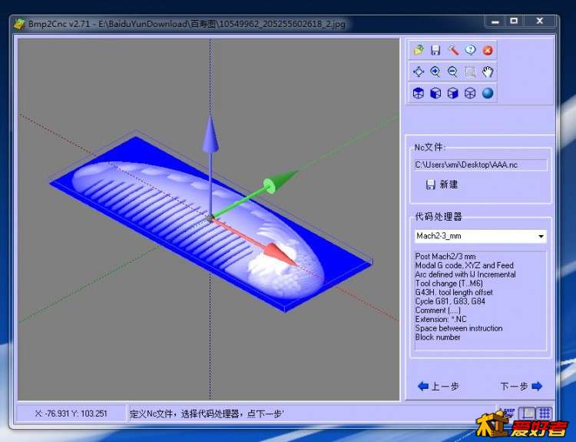Click the red X exit icon
Image resolution: width=576 pixels, height=442 pixels.
pyautogui.click(x=488, y=50)
